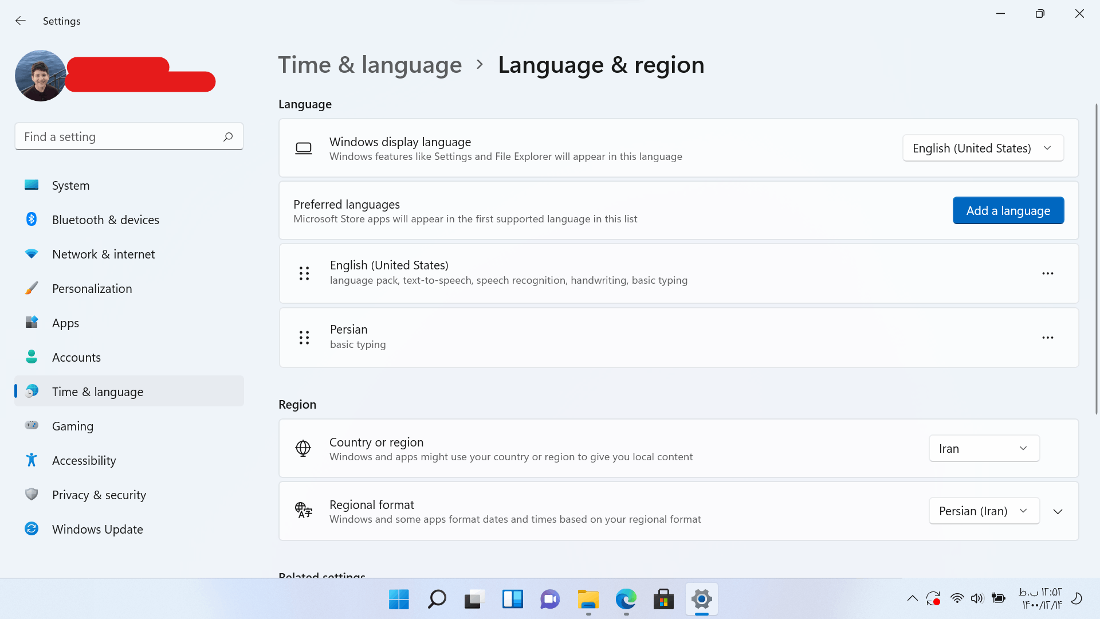Viewport: 1100px width, 619px height.
Task: Click the battery icon in the system tray
Action: tap(999, 598)
